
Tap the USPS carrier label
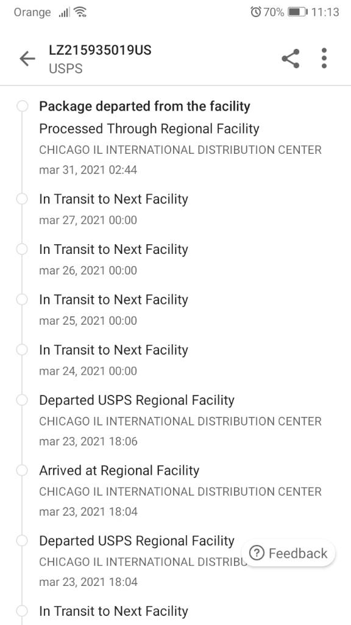pos(66,68)
